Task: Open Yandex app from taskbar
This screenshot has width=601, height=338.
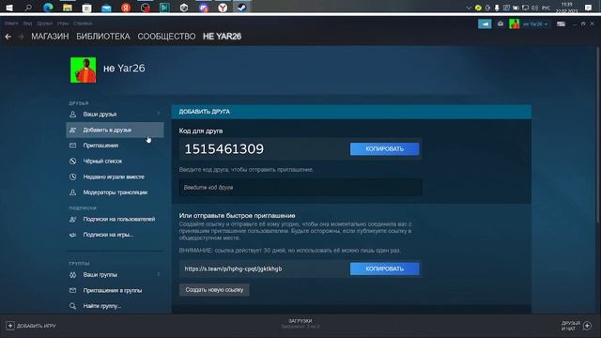Action: coord(126,8)
